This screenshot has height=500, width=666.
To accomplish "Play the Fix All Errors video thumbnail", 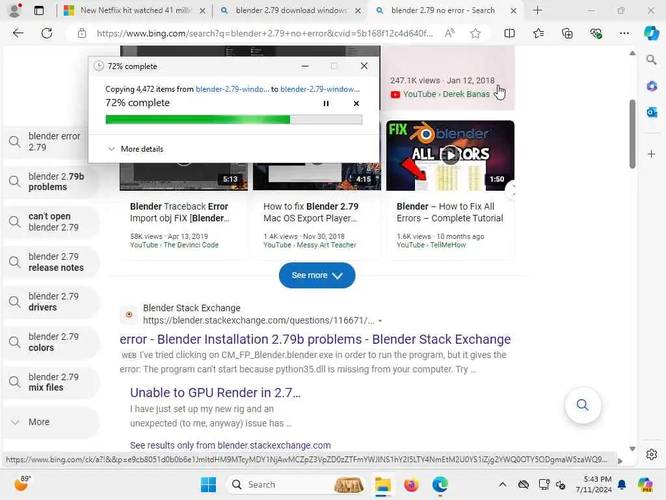I will (450, 155).
